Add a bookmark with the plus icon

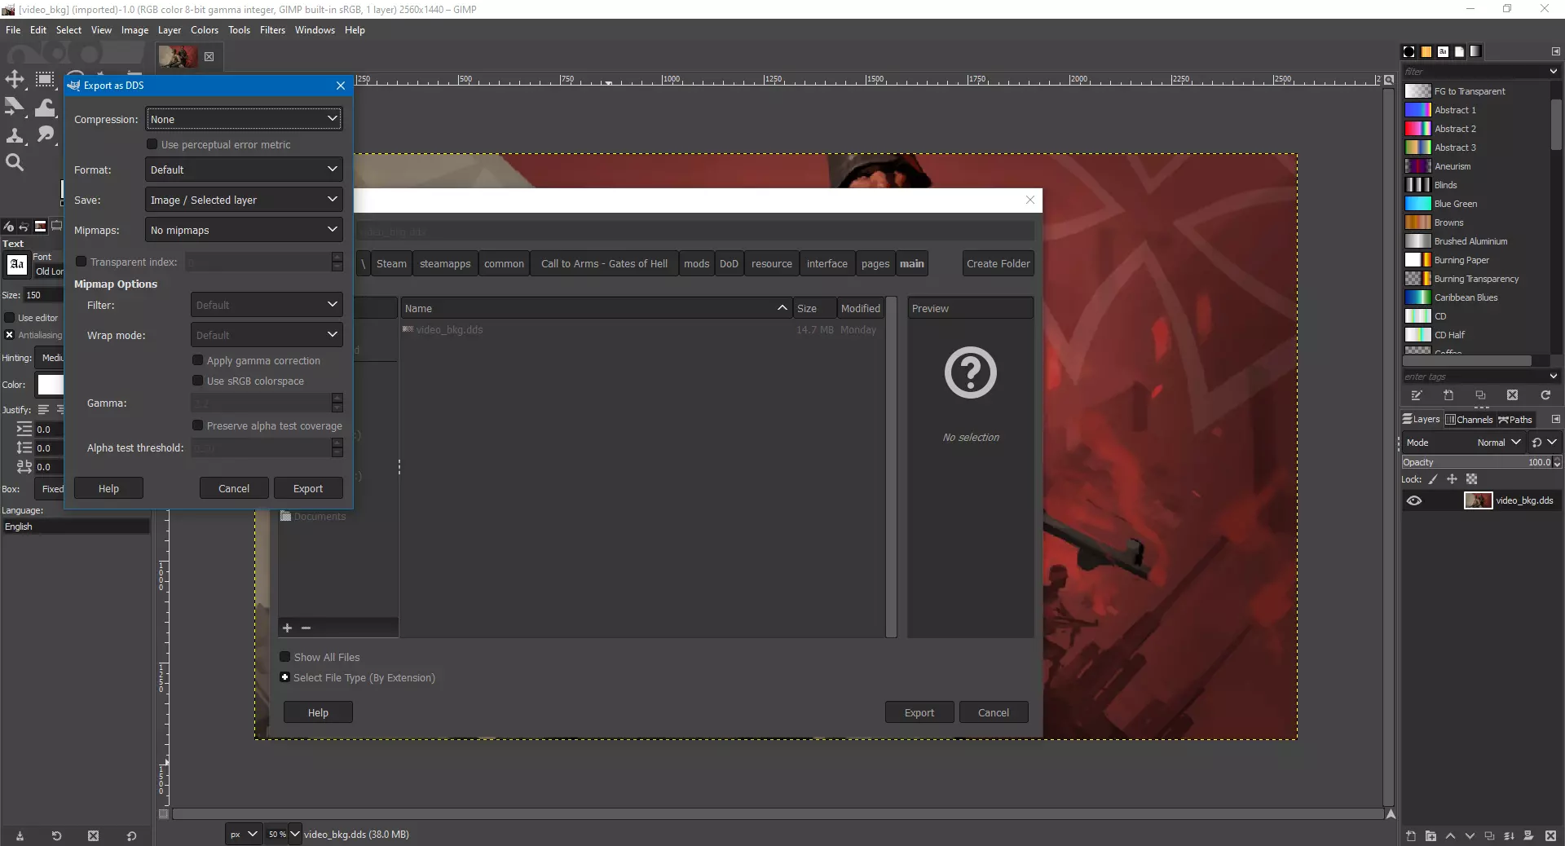point(287,628)
